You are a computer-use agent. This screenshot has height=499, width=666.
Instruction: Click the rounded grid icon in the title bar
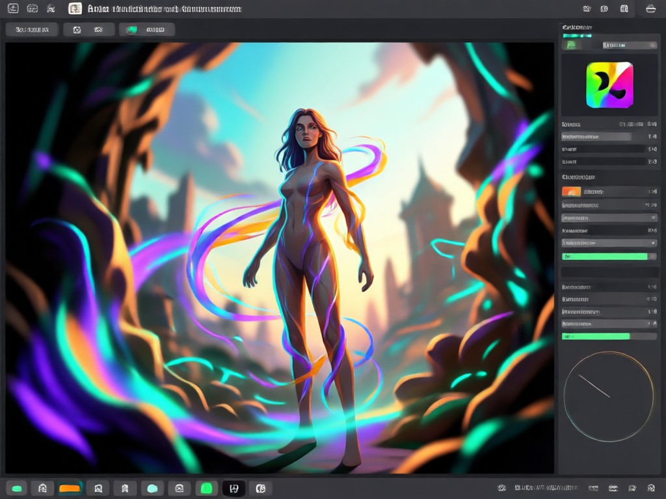pos(33,8)
